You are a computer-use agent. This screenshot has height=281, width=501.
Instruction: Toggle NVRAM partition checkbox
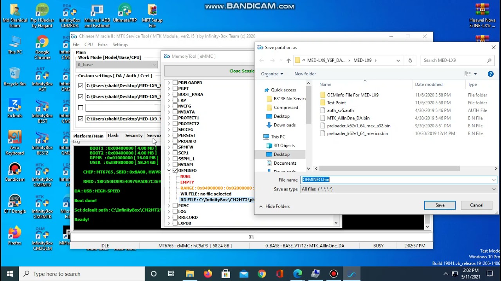(x=175, y=165)
